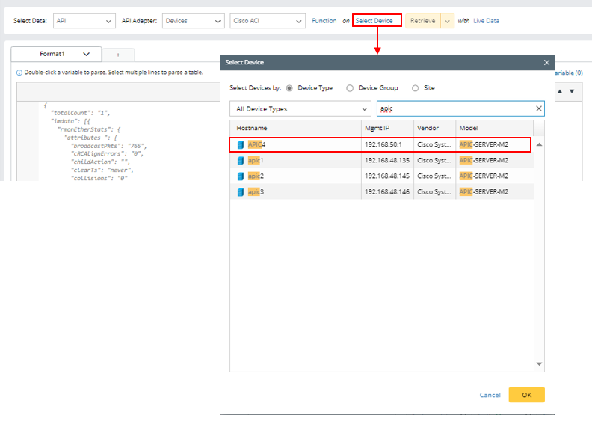Screen dimensions: 592x421
Task: Click the apic3 device icon
Action: pyautogui.click(x=241, y=192)
